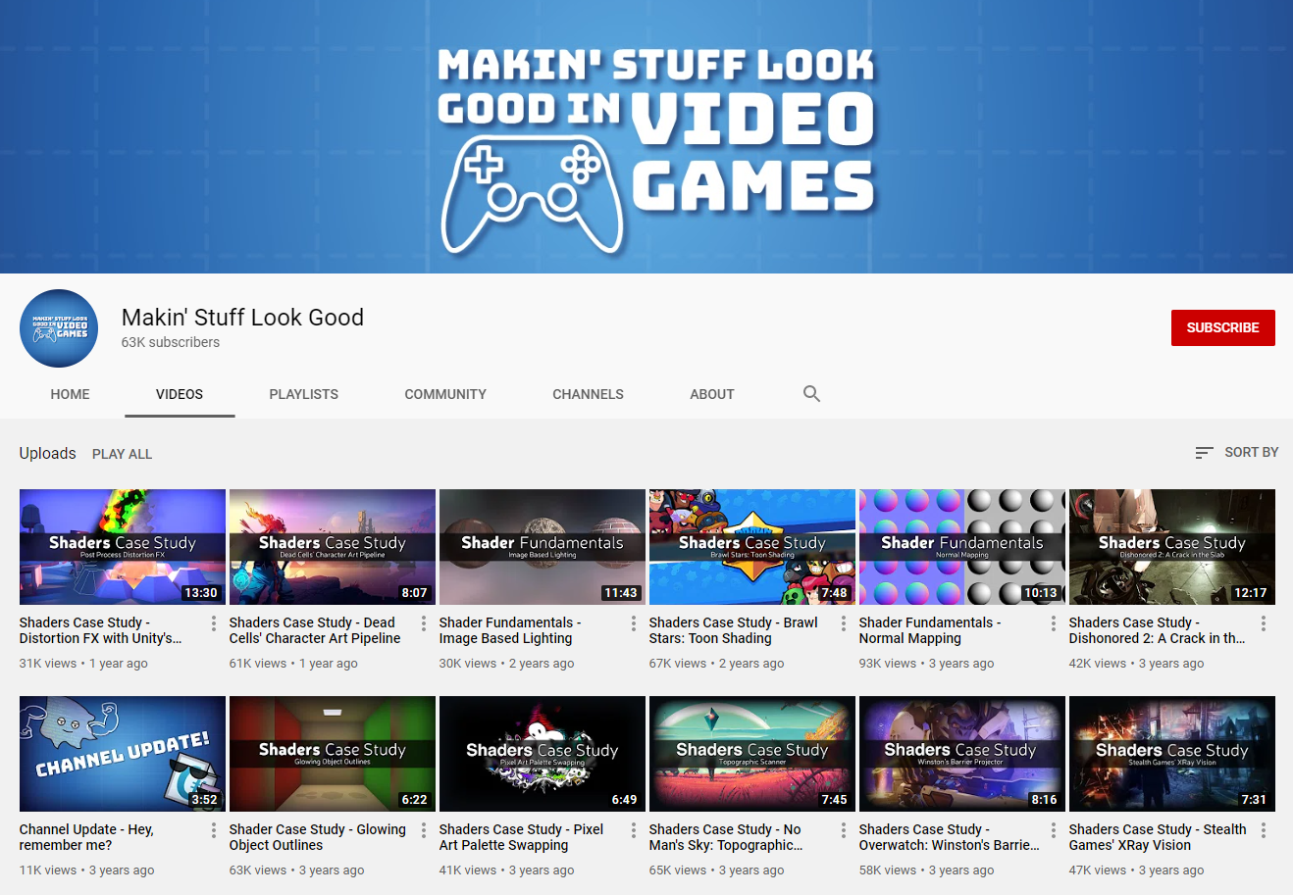The image size is (1293, 895).
Task: Play the Dead Cells Character Art thumbnail
Action: click(x=333, y=547)
